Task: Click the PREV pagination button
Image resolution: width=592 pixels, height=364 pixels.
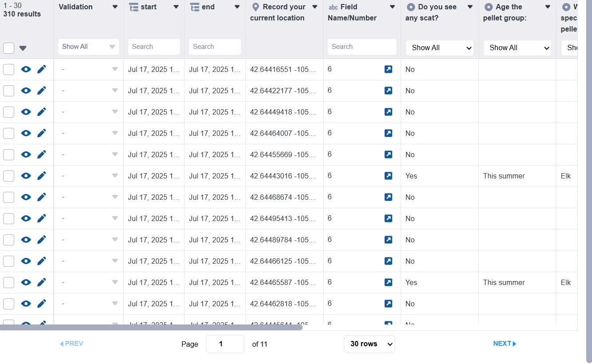Action: coord(71,343)
